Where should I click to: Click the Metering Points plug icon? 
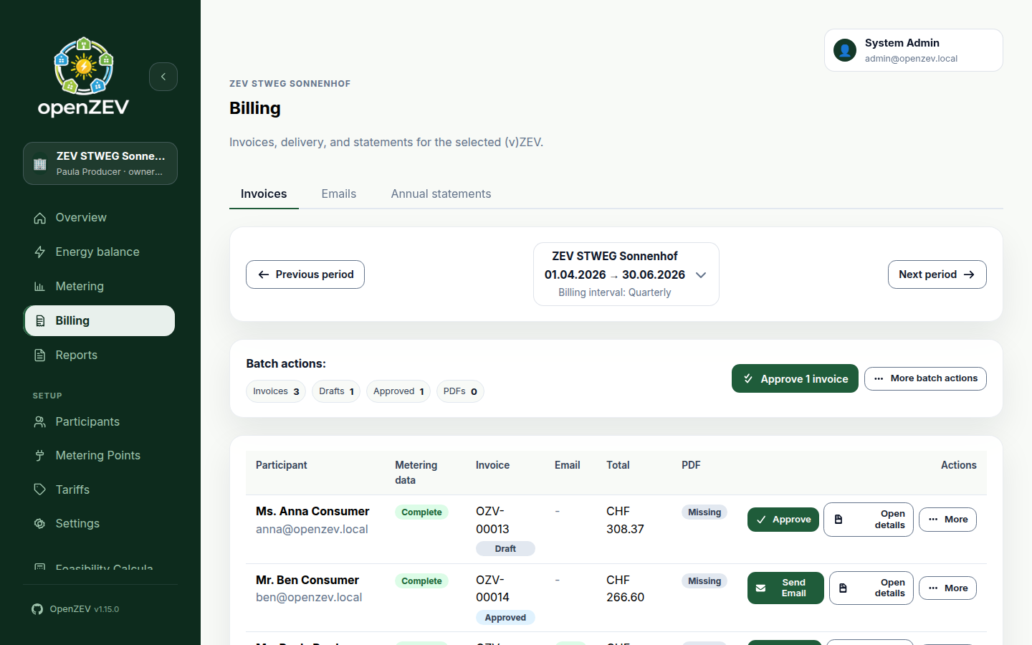(40, 456)
